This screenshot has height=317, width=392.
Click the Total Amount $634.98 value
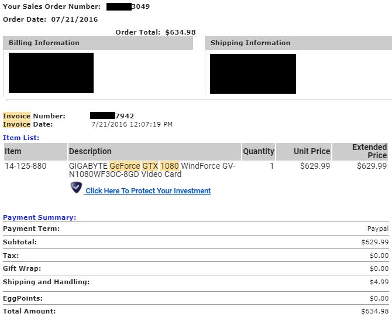(375, 311)
